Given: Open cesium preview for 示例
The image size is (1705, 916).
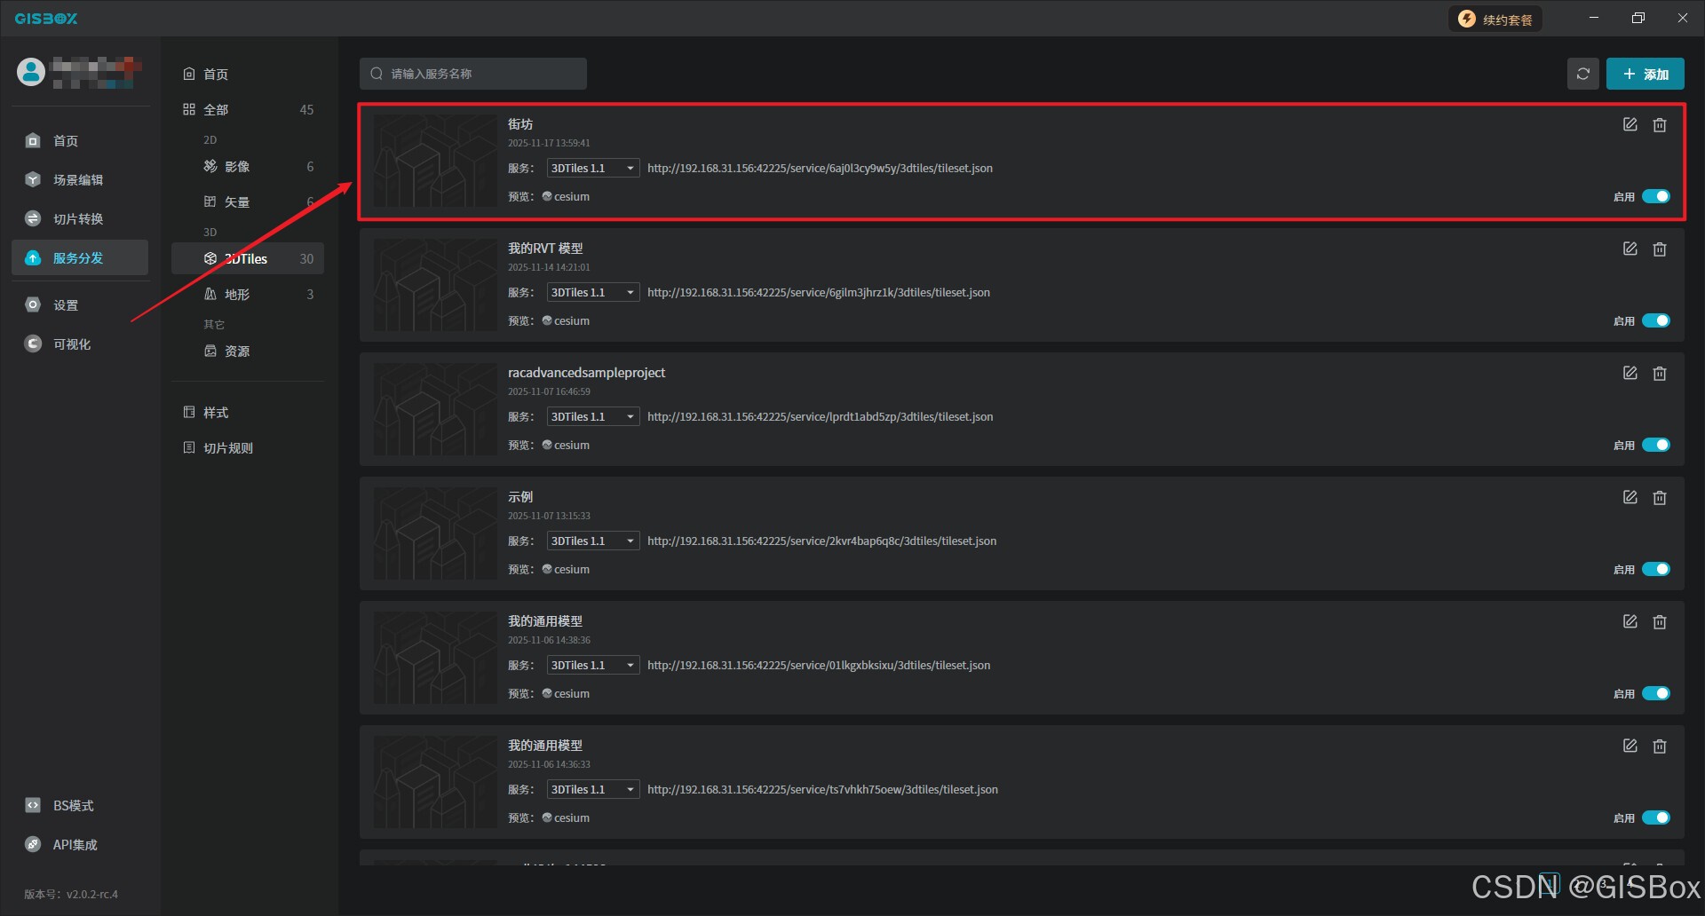Looking at the screenshot, I should coord(566,570).
